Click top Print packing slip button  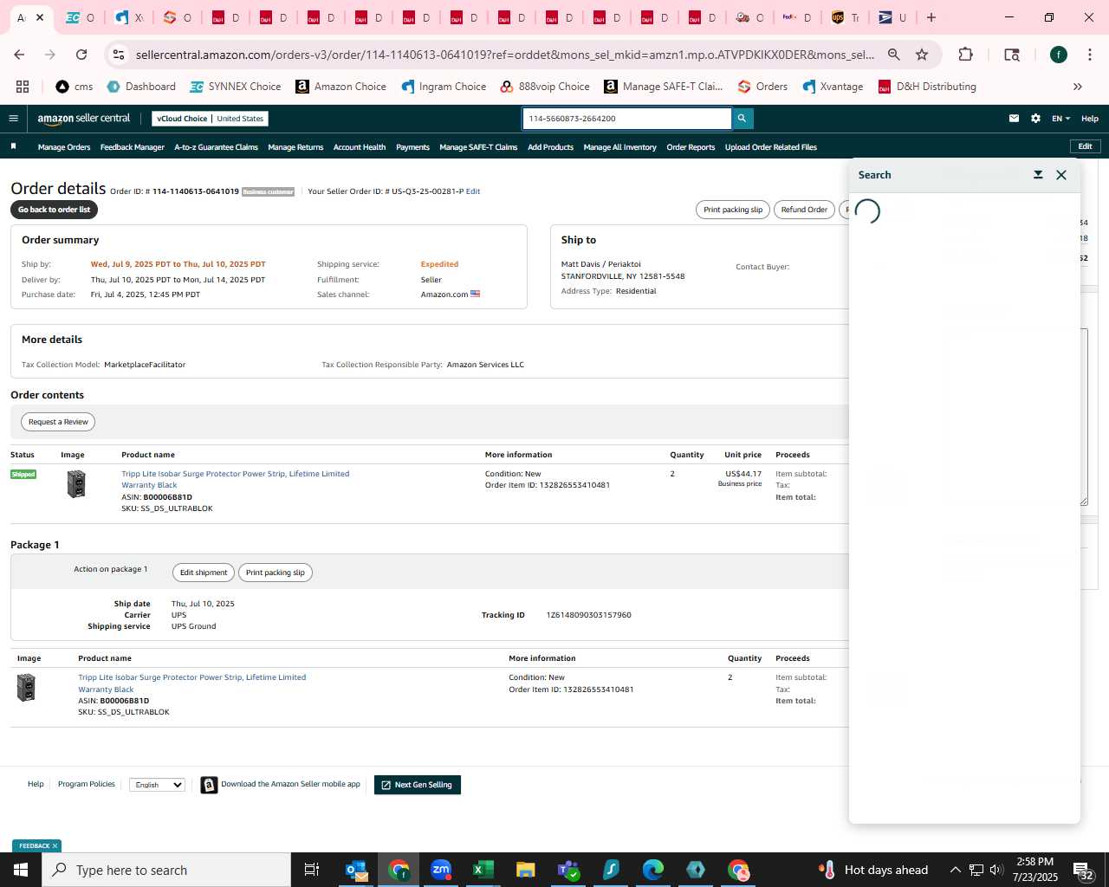click(x=732, y=210)
